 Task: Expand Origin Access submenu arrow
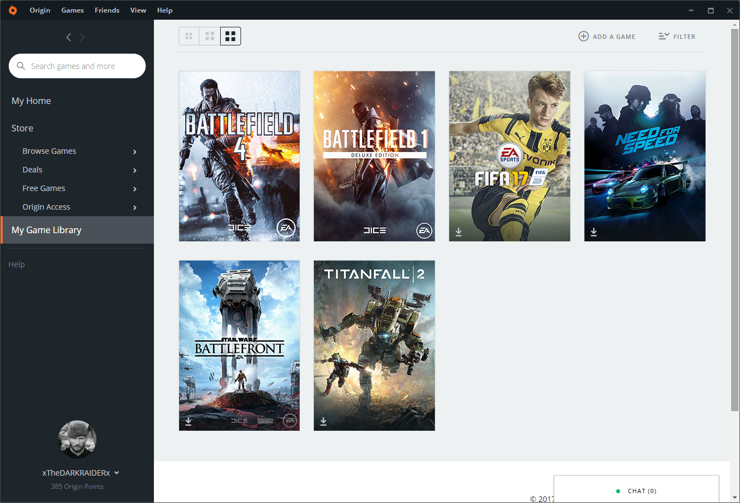pos(135,207)
